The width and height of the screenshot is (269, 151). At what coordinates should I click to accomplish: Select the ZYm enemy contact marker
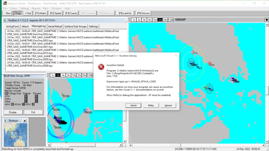click(x=193, y=52)
